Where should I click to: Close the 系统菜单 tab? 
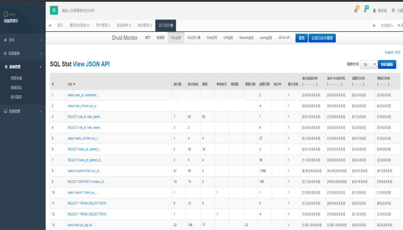coord(130,25)
